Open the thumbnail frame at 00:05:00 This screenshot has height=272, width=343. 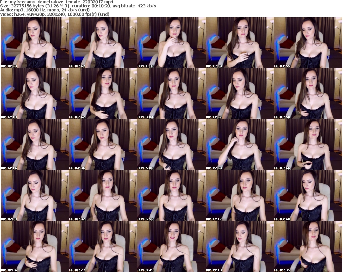(171, 145)
